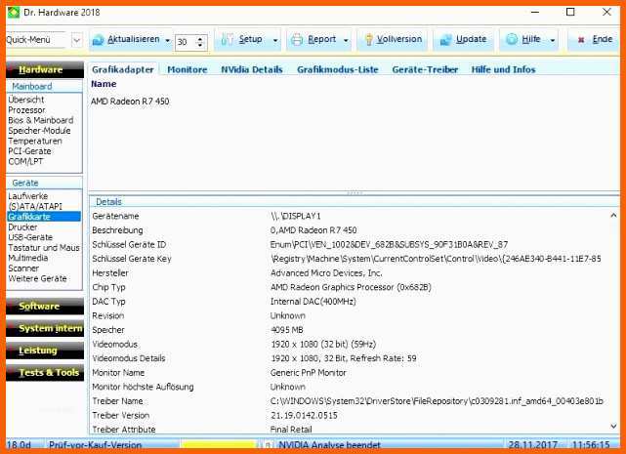
Task: Open the Leistung section
Action: coord(45,351)
